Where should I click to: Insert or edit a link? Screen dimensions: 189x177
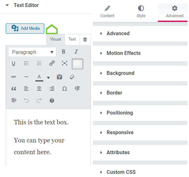[x=52, y=63]
